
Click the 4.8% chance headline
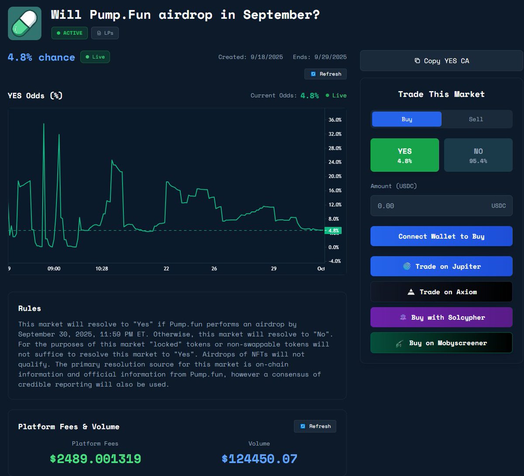[x=41, y=57]
